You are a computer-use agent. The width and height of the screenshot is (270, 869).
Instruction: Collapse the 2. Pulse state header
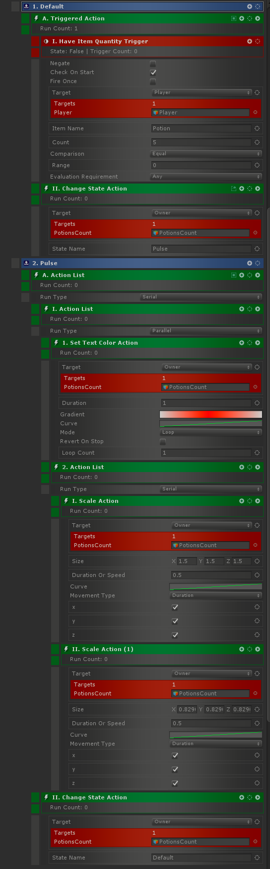click(x=26, y=263)
